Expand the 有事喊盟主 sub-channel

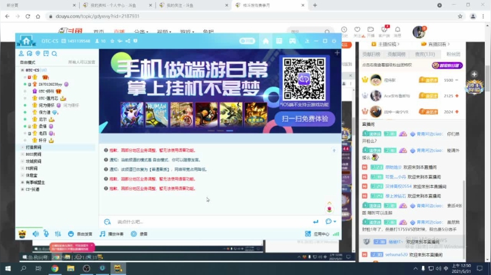point(23,182)
